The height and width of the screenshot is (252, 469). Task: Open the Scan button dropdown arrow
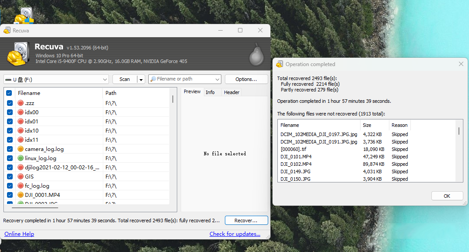[x=141, y=79]
